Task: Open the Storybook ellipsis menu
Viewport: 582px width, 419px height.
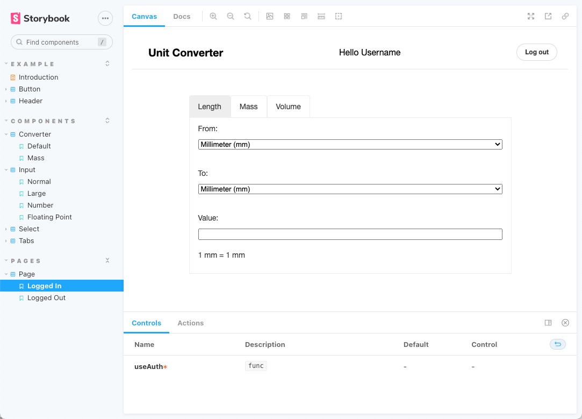Action: pyautogui.click(x=105, y=18)
